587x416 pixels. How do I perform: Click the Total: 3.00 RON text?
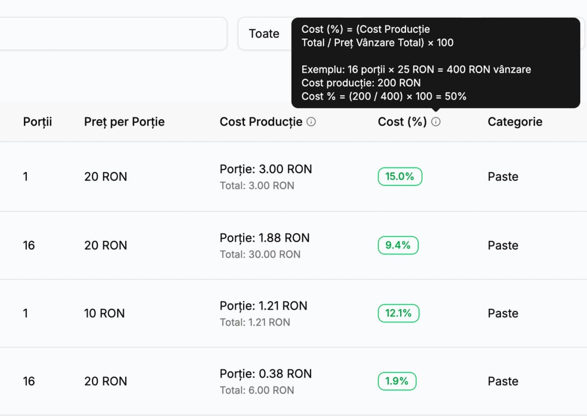click(257, 186)
